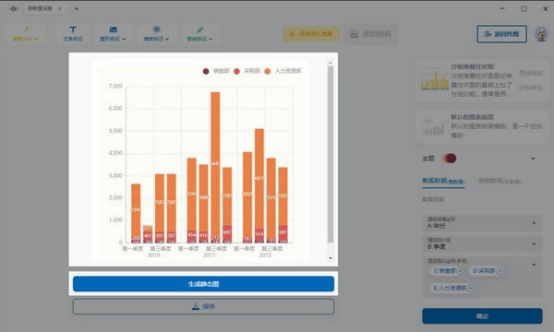Remove the D 采购部 tag
554x332 pixels.
coord(500,271)
